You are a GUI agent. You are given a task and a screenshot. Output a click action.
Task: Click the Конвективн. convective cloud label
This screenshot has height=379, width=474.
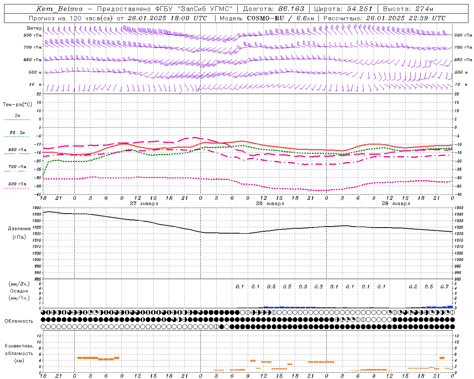(19, 346)
